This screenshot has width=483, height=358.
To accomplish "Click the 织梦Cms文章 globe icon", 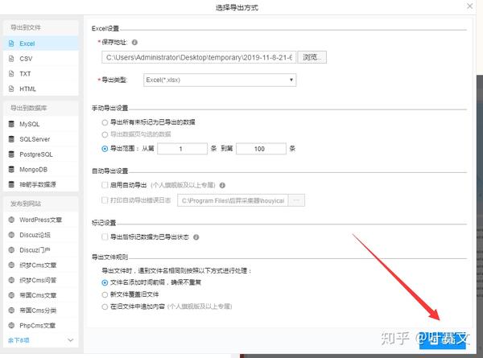I will coord(11,265).
